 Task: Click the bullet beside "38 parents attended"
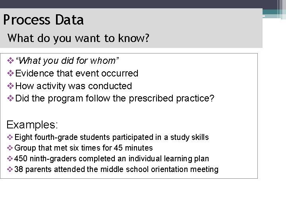(x=10, y=169)
